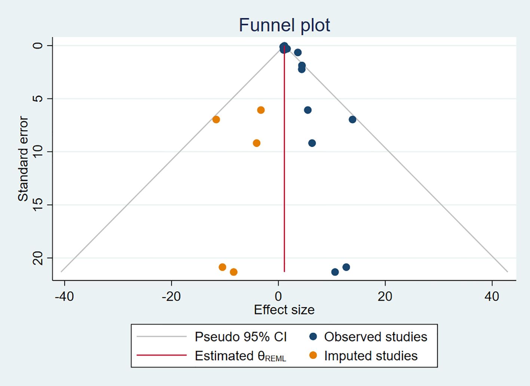Click the leftmost orange imputed point near standard error 7

[x=216, y=119]
